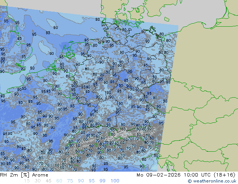238x184 pixels.
Task: Click the 'Mo 09-02-2026' date text
Action: coord(159,175)
